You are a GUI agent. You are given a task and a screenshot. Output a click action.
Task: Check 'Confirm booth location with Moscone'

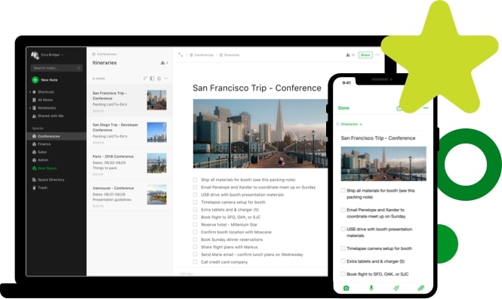point(195,232)
